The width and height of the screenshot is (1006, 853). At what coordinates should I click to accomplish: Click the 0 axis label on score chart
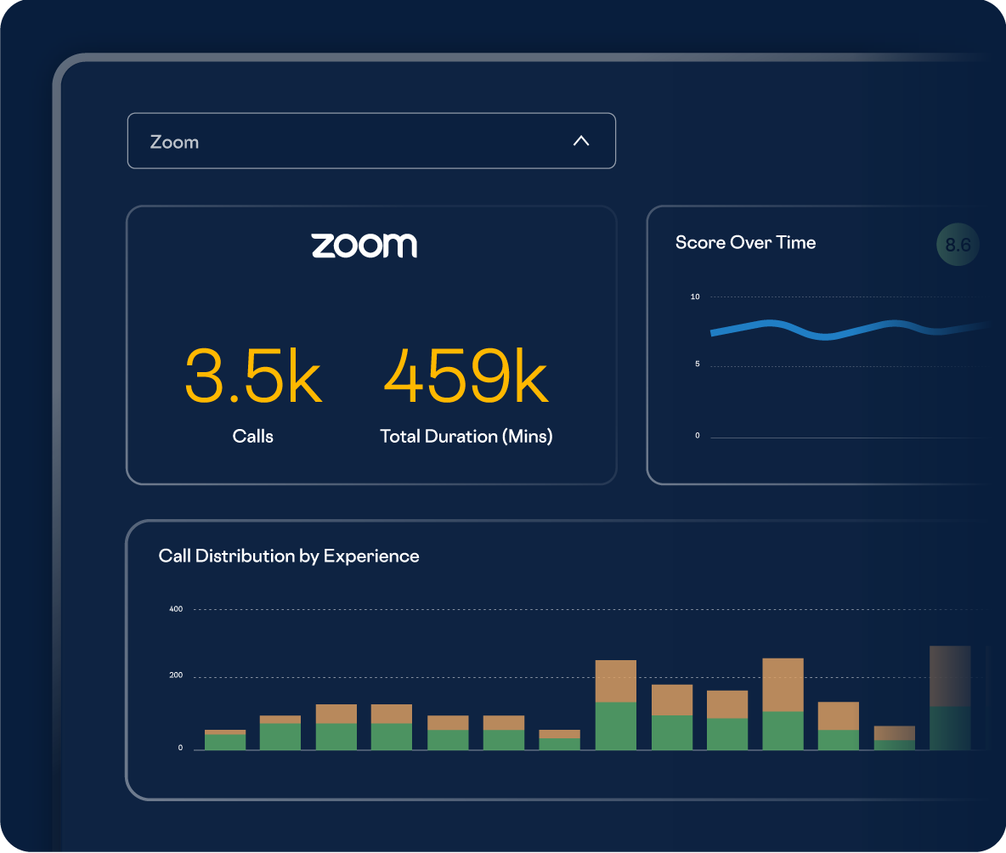pos(698,436)
